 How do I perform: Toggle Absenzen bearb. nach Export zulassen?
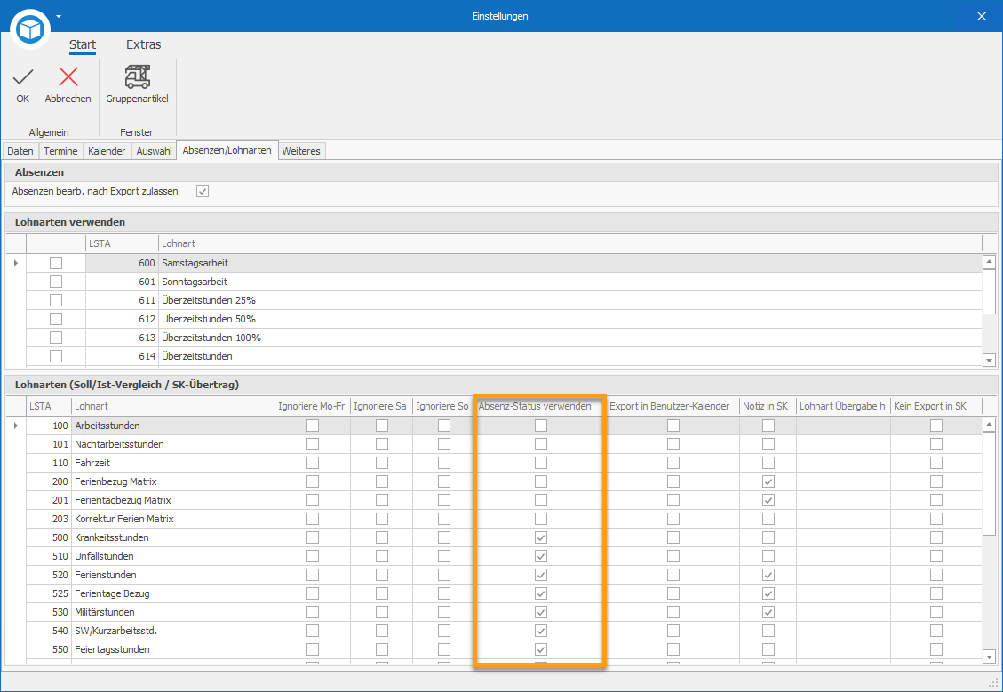[203, 191]
